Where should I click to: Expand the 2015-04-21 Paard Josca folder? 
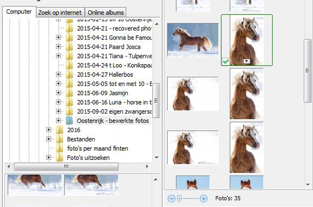click(58, 47)
